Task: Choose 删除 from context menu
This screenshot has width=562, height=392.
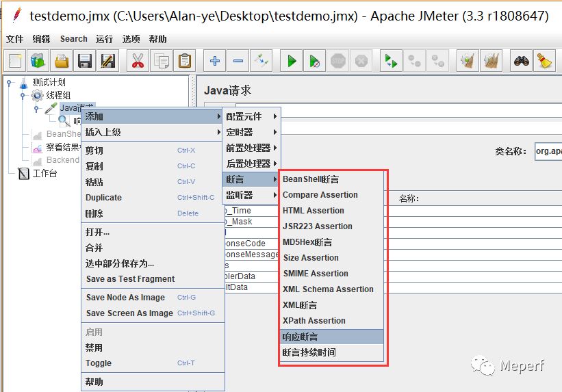Action: 153,213
